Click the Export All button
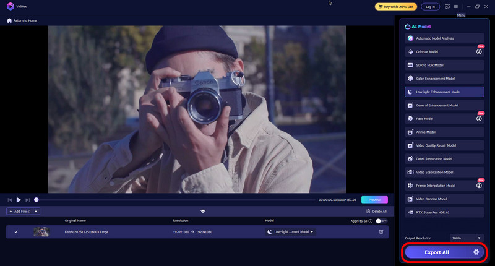 click(437, 252)
